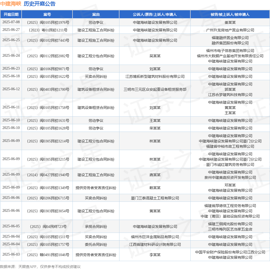Select case number (2025)闽0105民初1758号

click(x=48, y=108)
